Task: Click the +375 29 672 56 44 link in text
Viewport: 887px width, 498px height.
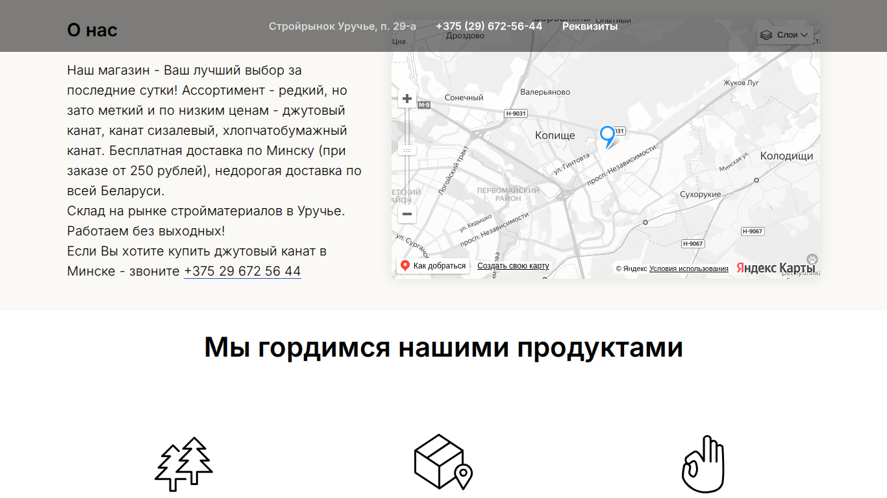Action: point(242,271)
